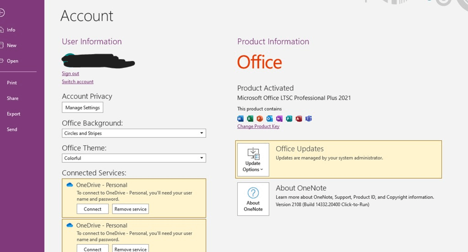Expand the Office Background dropdown
468x252 pixels.
pyautogui.click(x=134, y=133)
